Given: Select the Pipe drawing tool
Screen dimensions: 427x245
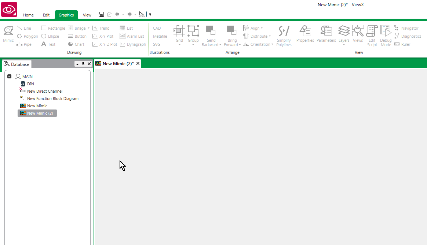Looking at the screenshot, I should point(24,44).
